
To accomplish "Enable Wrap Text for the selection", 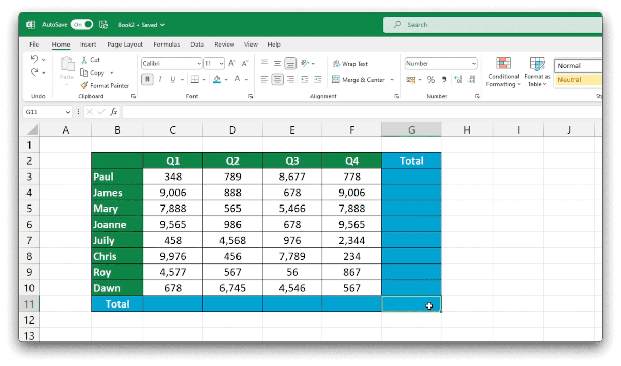I will 350,63.
